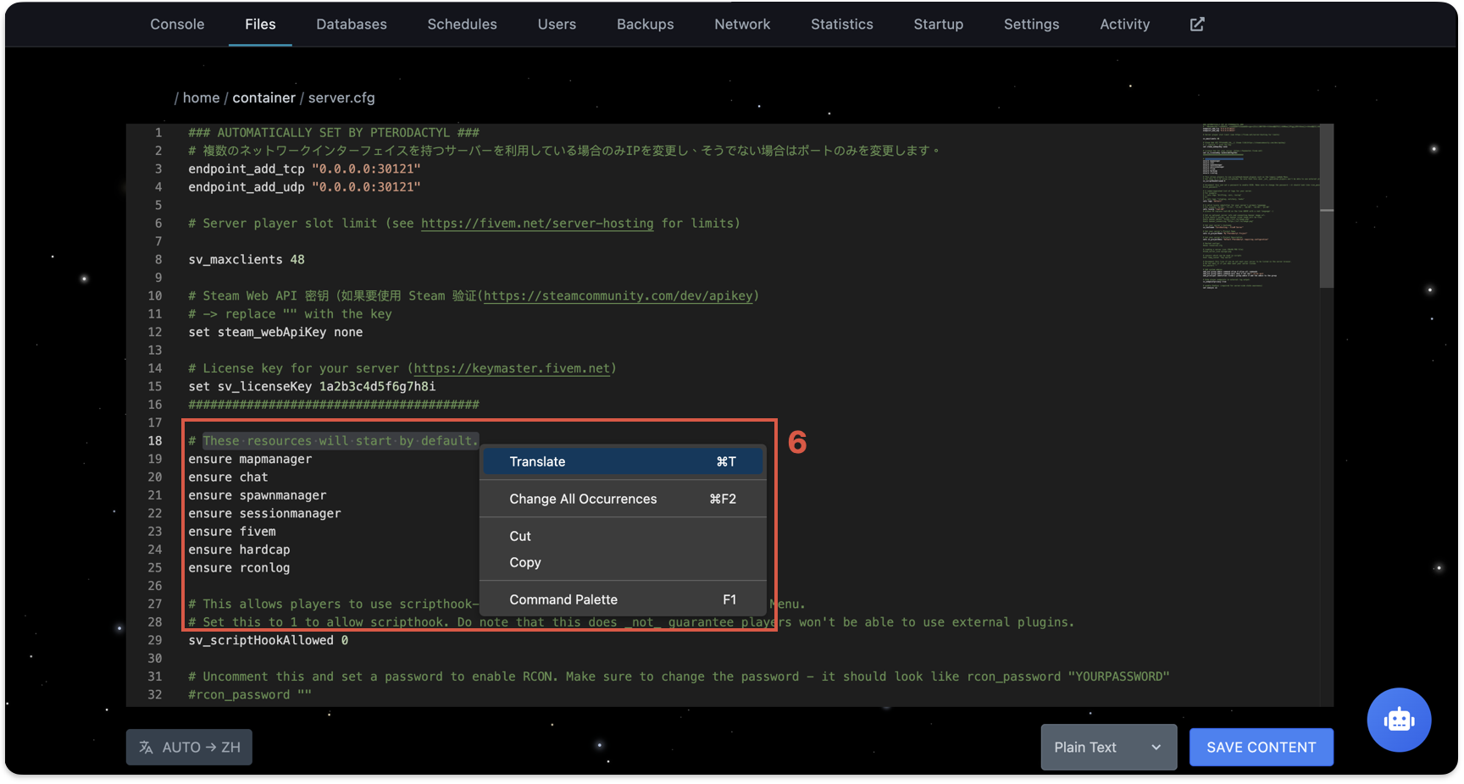Choose Copy in the context menu
1464x784 pixels.
(x=525, y=562)
